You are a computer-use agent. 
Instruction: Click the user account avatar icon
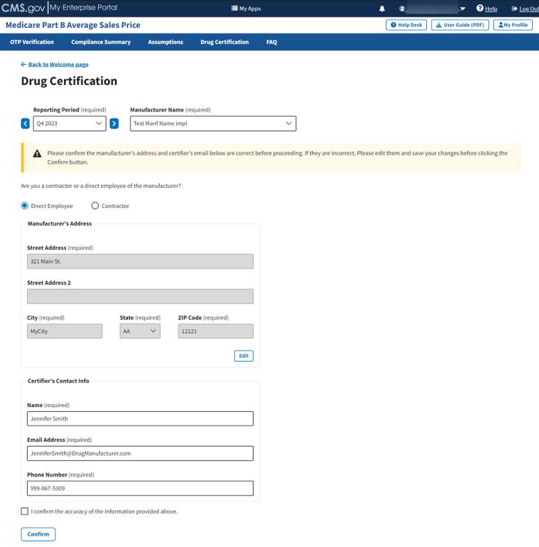click(x=403, y=8)
